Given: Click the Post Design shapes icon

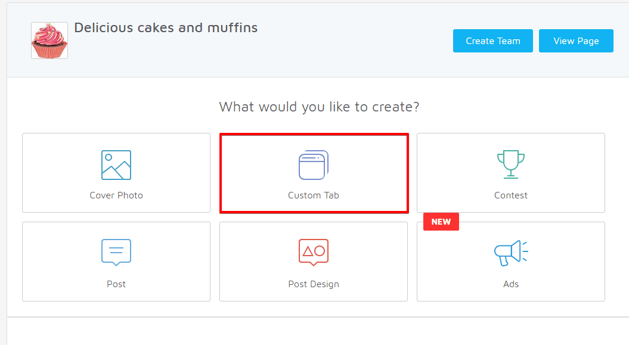Looking at the screenshot, I should (x=314, y=252).
